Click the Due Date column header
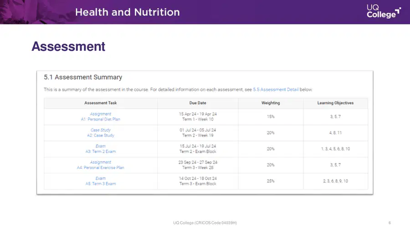Viewport: 410px width, 230px height. click(198, 103)
